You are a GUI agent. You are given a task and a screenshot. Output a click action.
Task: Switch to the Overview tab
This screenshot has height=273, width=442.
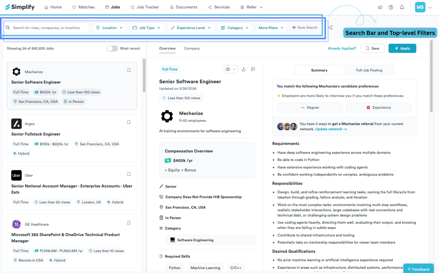(167, 49)
